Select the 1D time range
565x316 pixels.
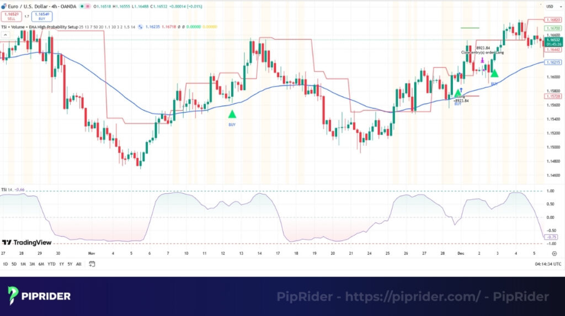click(6, 264)
